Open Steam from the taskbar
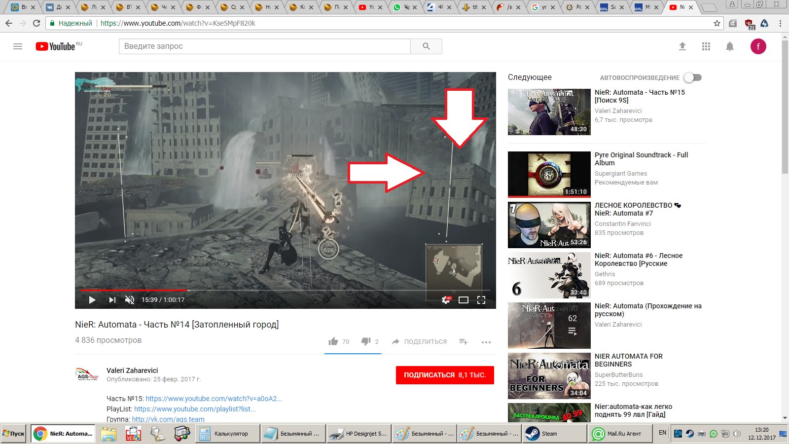 (x=554, y=434)
